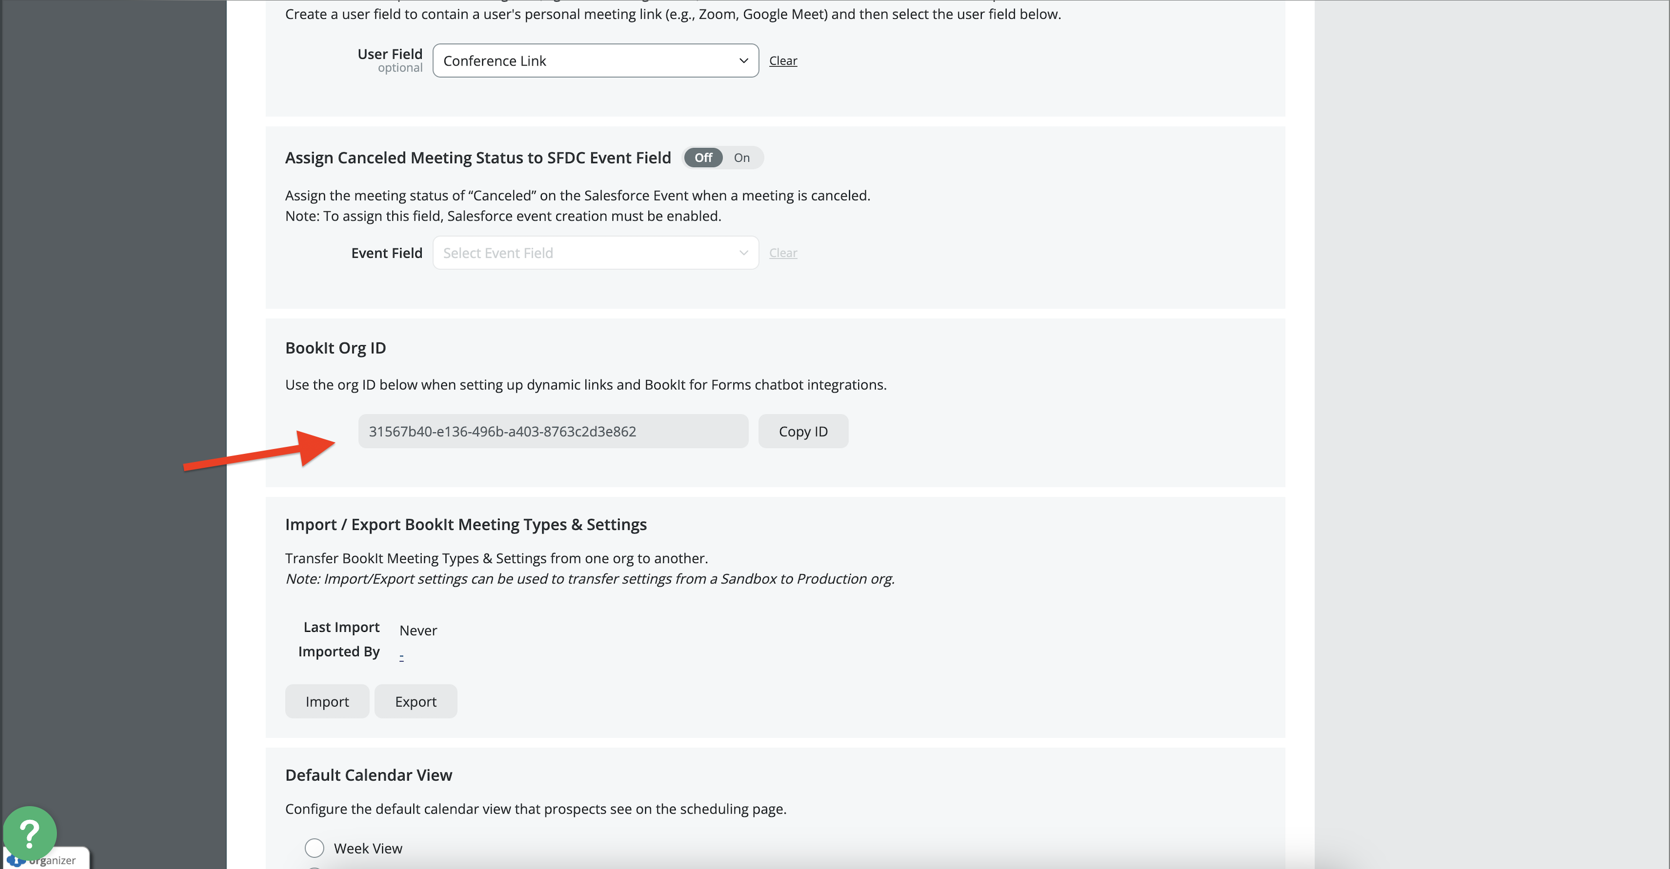Click the chevron arrow in Event Field dropdown
Viewport: 1670px width, 869px height.
[x=743, y=253]
